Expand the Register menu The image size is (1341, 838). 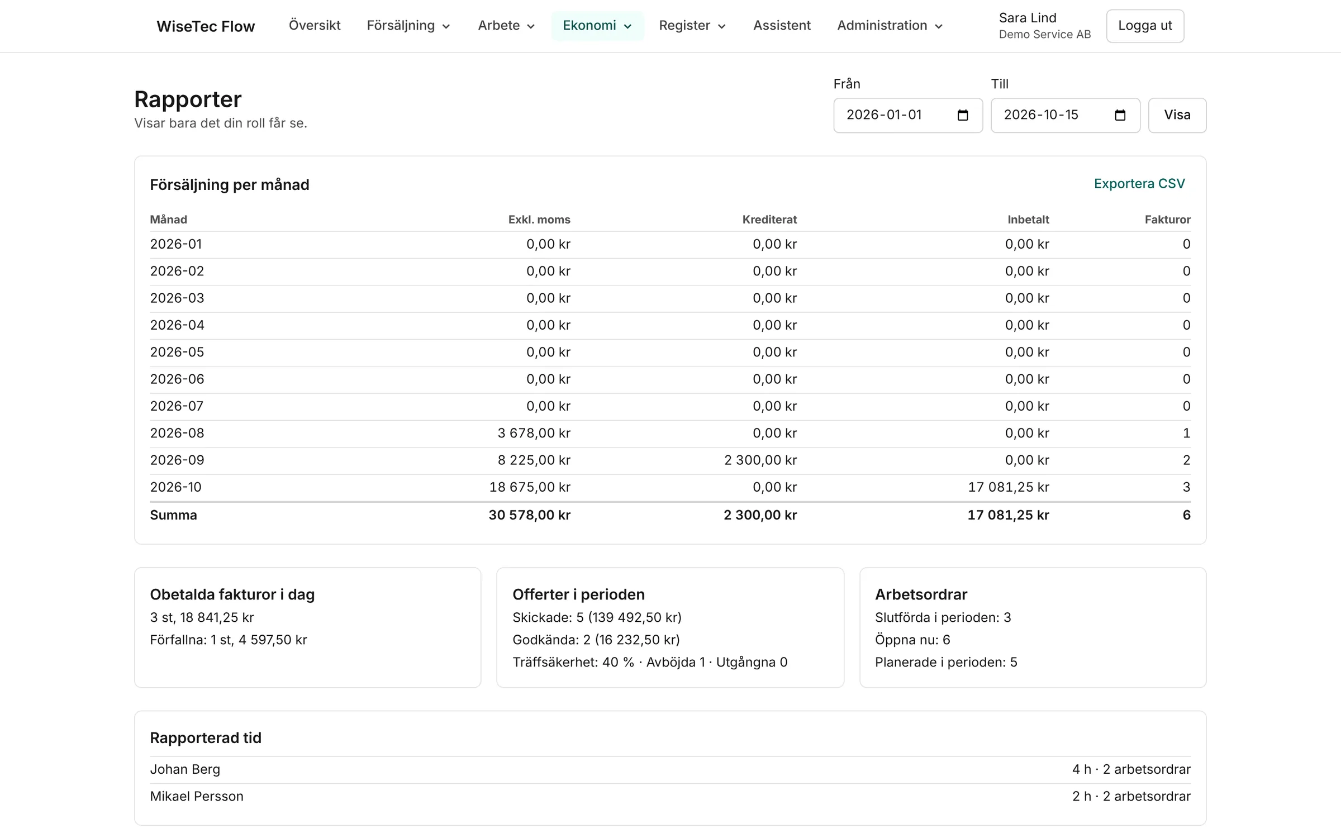(x=692, y=26)
